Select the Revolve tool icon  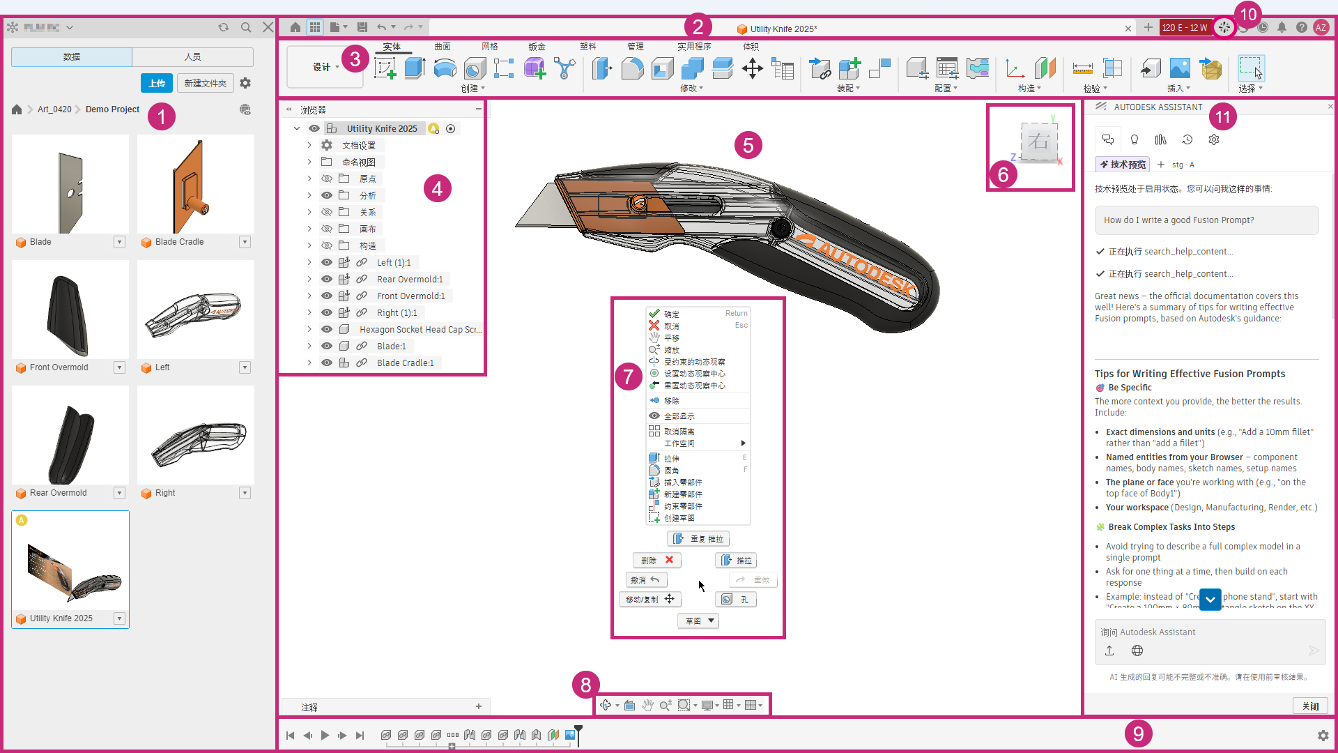point(445,68)
